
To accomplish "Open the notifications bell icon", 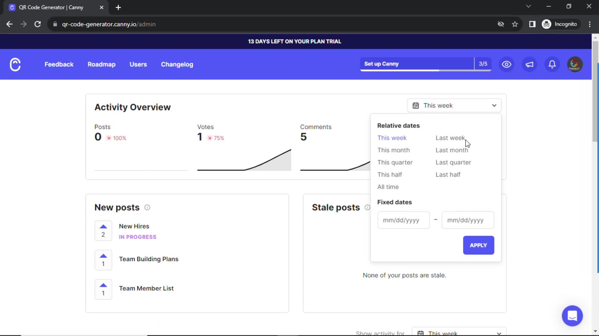I will coord(552,64).
